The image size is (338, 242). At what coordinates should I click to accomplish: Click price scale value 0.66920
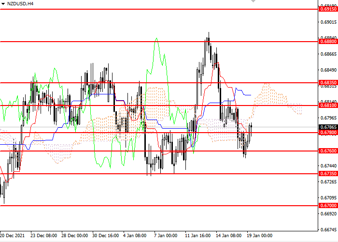pos(328,214)
